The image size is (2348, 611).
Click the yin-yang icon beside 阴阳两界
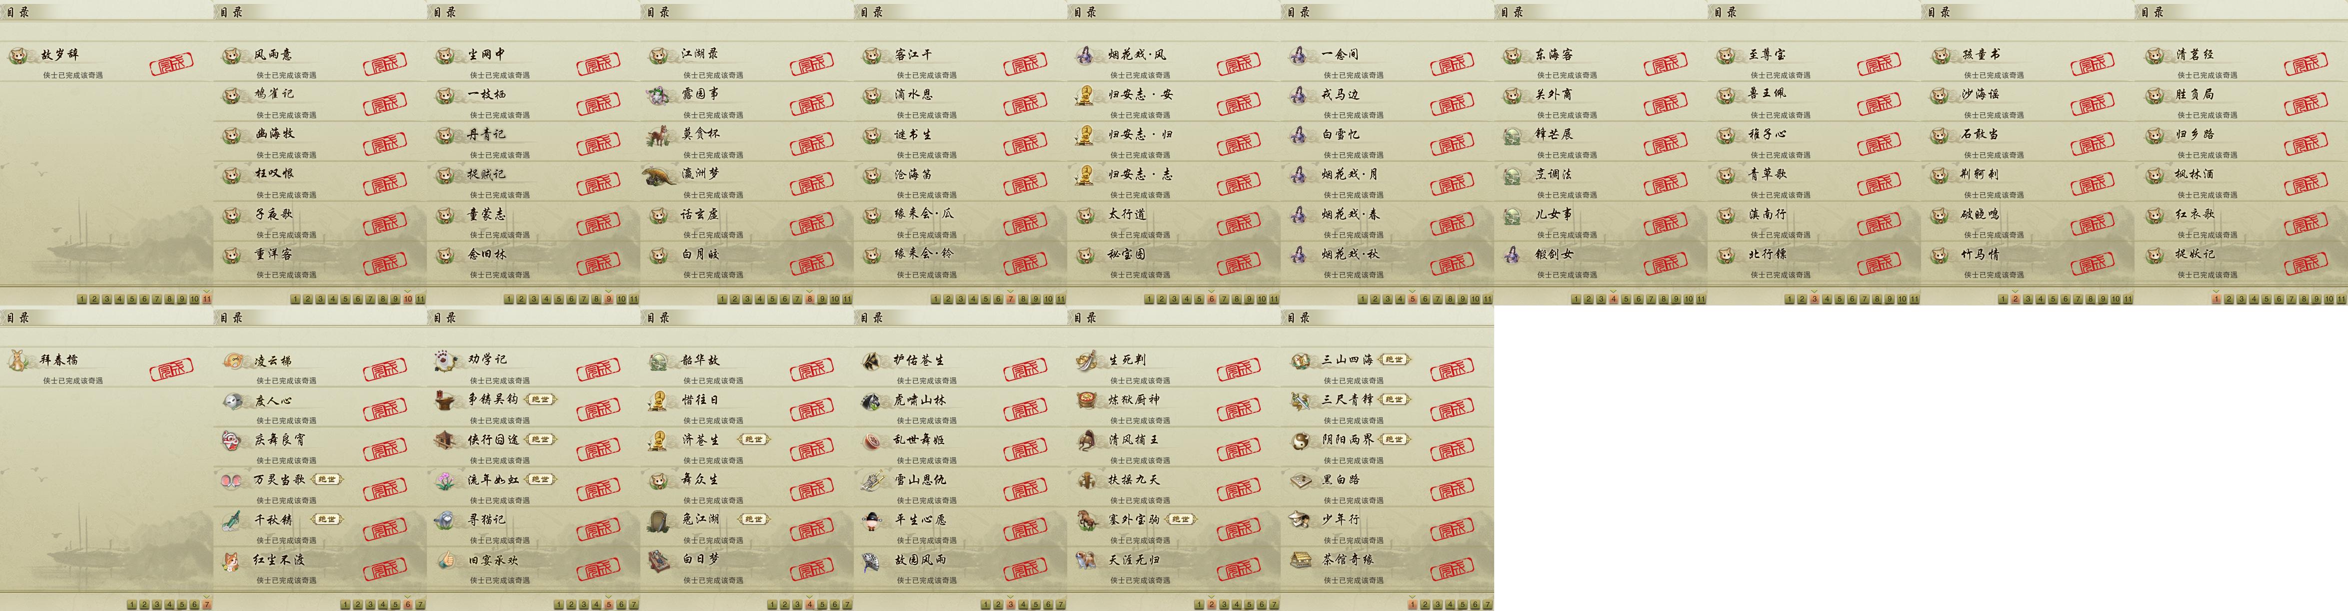click(1300, 440)
